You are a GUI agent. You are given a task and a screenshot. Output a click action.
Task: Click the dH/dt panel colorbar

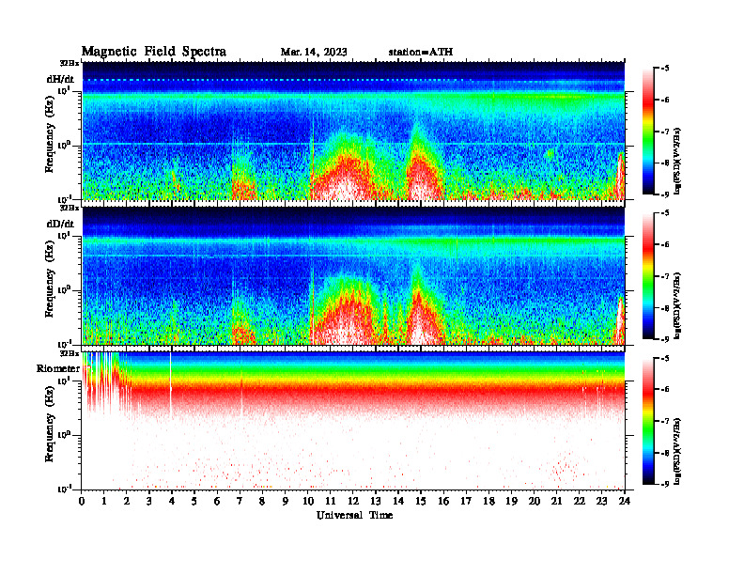(648, 131)
